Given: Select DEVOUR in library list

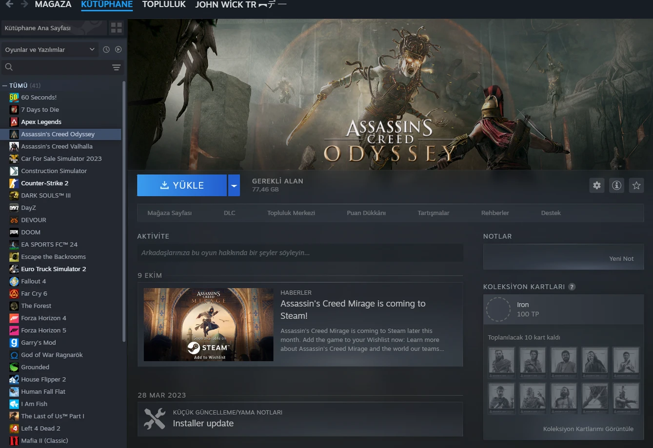Looking at the screenshot, I should (x=34, y=220).
